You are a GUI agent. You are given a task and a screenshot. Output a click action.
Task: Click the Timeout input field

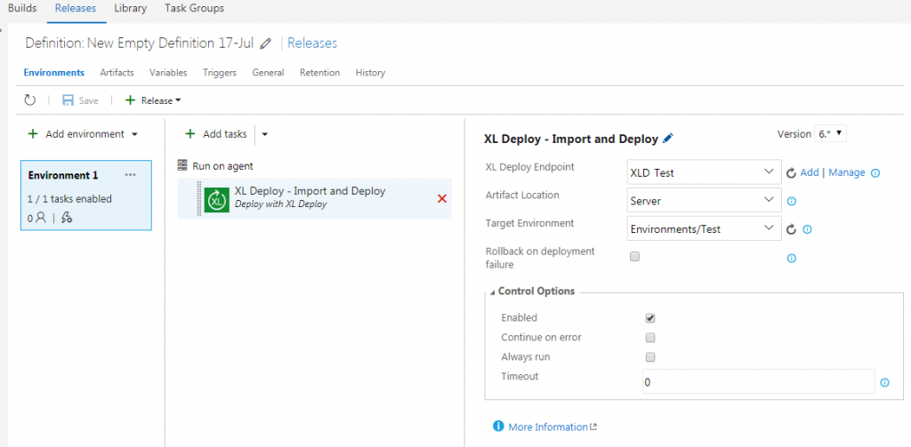point(758,382)
